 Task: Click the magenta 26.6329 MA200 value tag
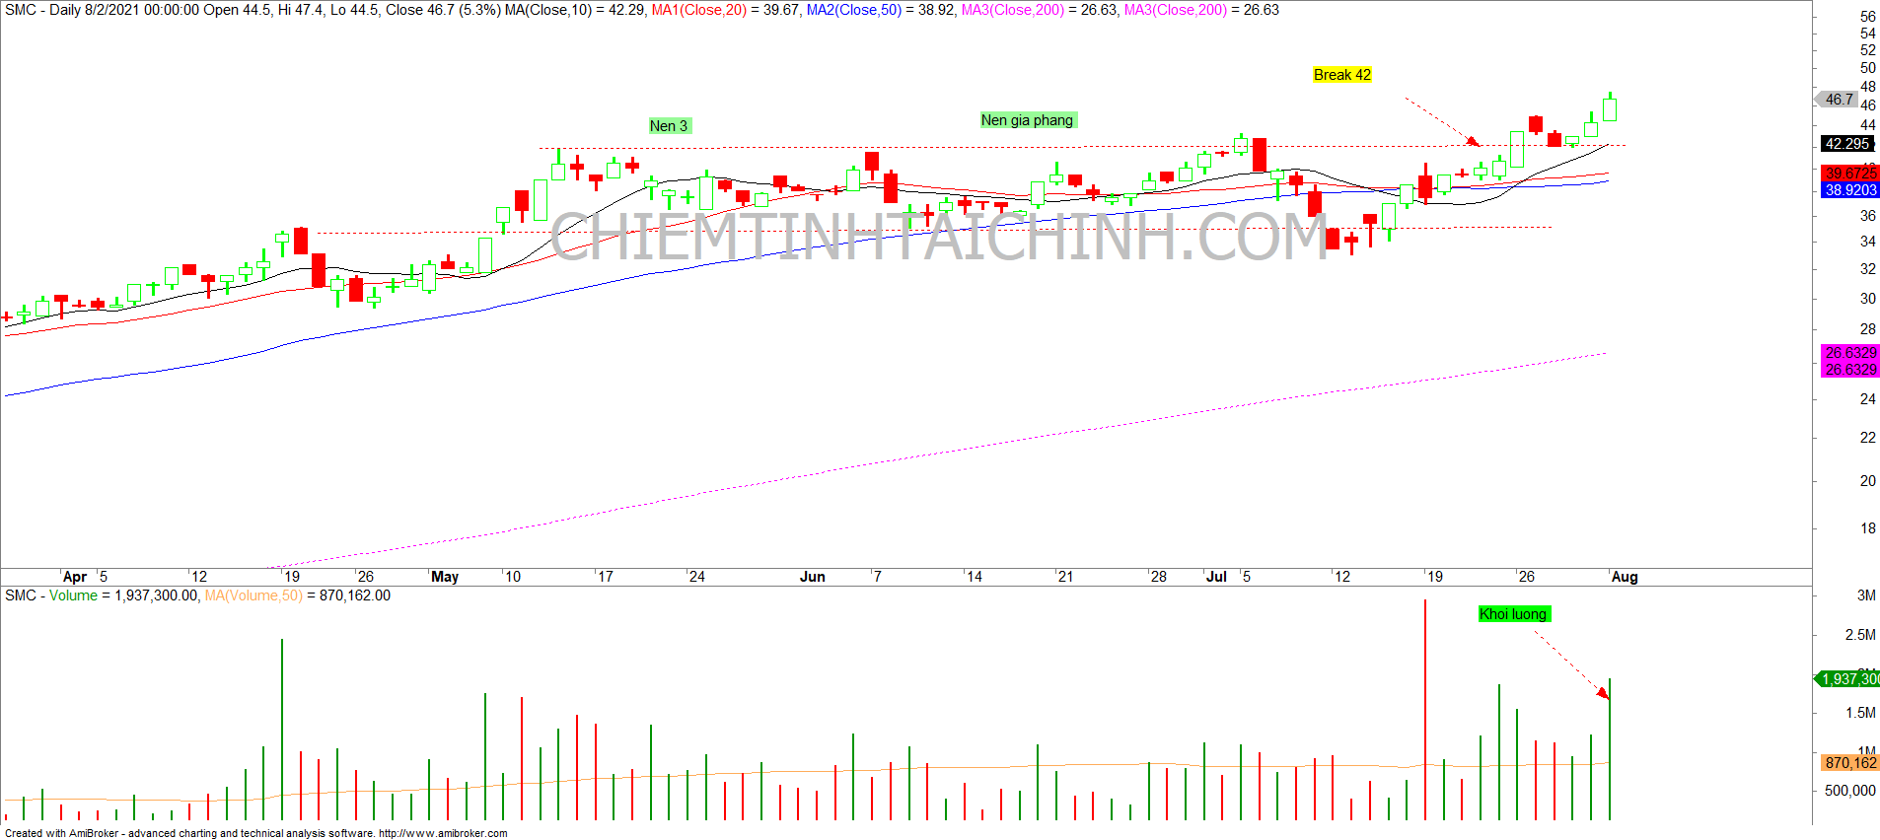click(x=1850, y=353)
